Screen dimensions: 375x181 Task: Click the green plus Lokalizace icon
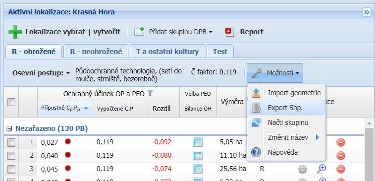point(15,32)
